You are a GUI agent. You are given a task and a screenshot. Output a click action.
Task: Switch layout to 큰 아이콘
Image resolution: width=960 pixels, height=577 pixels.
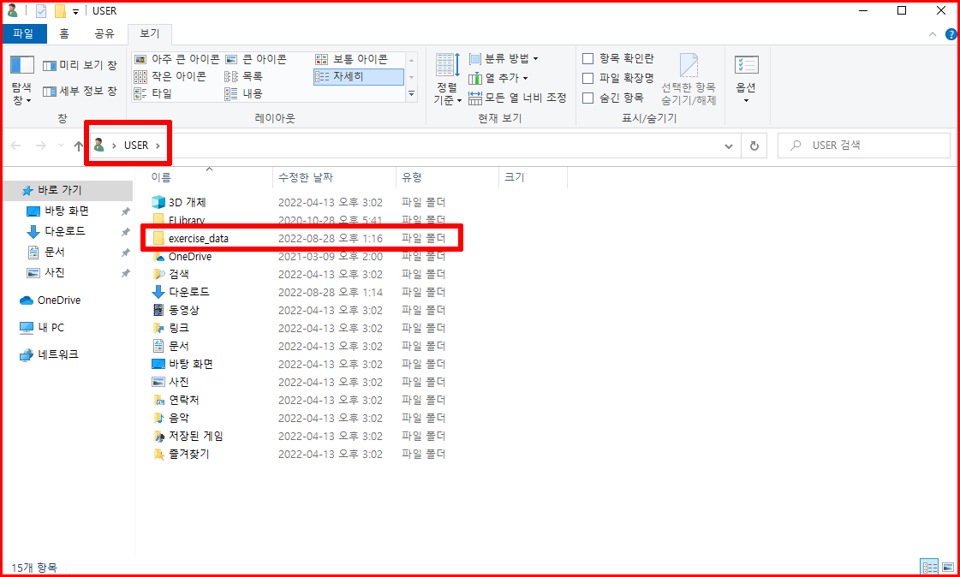256,59
